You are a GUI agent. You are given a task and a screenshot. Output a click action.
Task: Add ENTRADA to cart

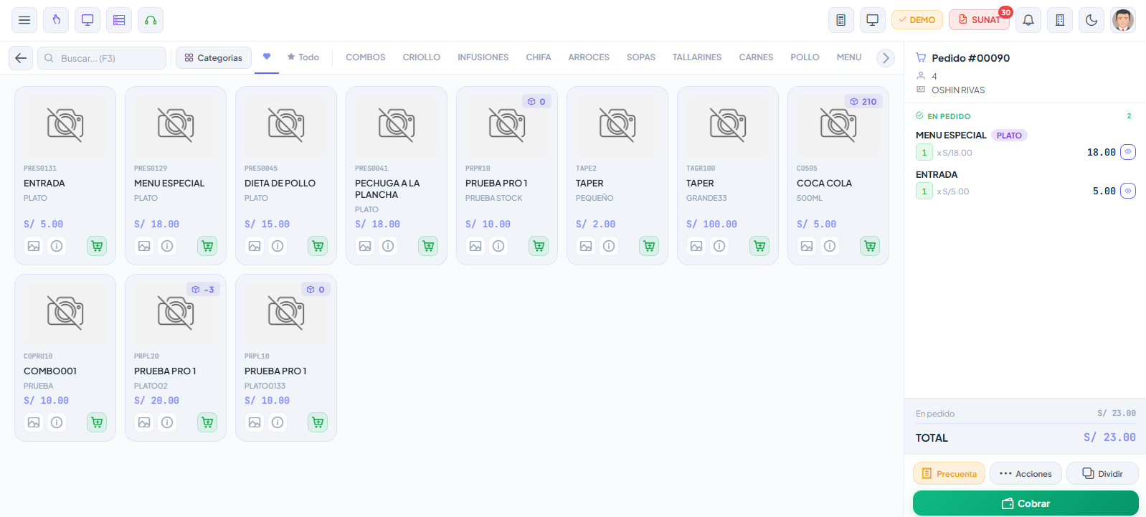click(97, 246)
